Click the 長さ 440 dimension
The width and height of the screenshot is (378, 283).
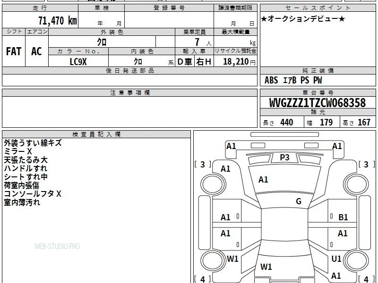(278, 122)
